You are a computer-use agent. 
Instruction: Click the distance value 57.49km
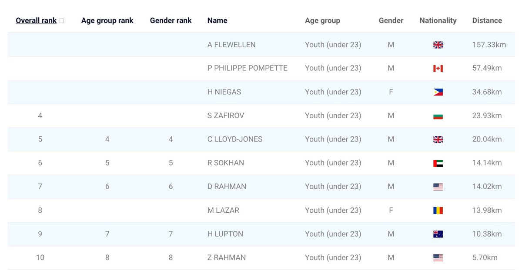487,68
